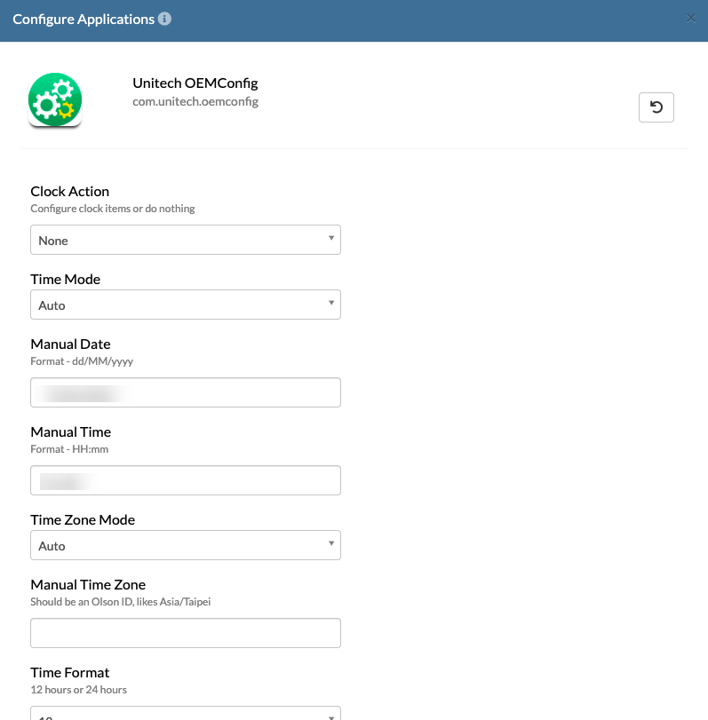Expand the Time Mode dropdown
Viewport: 708px width, 720px height.
[x=186, y=305]
